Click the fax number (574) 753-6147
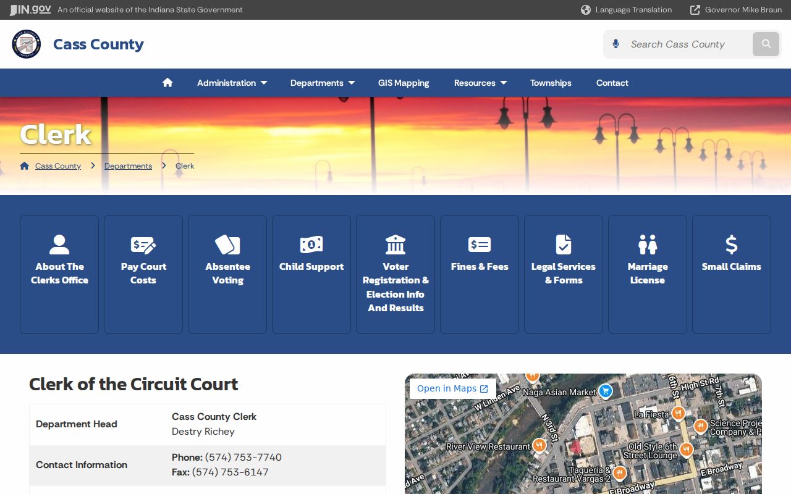791x494 pixels. point(231,472)
